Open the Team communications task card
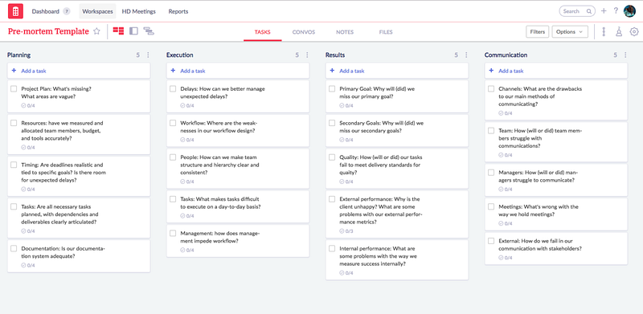 pyautogui.click(x=556, y=142)
